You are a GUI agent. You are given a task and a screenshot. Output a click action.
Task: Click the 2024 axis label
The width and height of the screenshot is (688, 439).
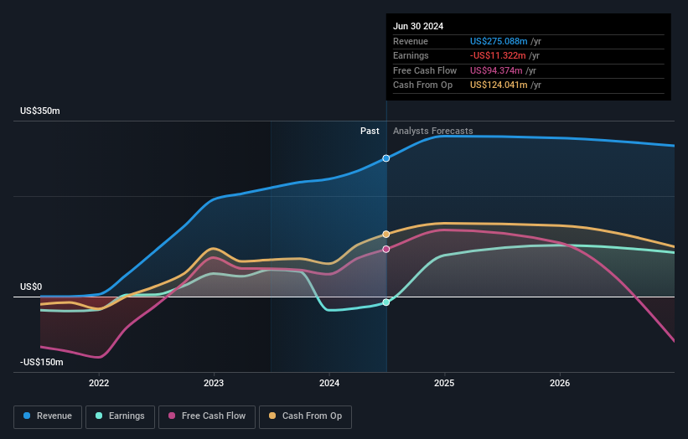tap(329, 383)
